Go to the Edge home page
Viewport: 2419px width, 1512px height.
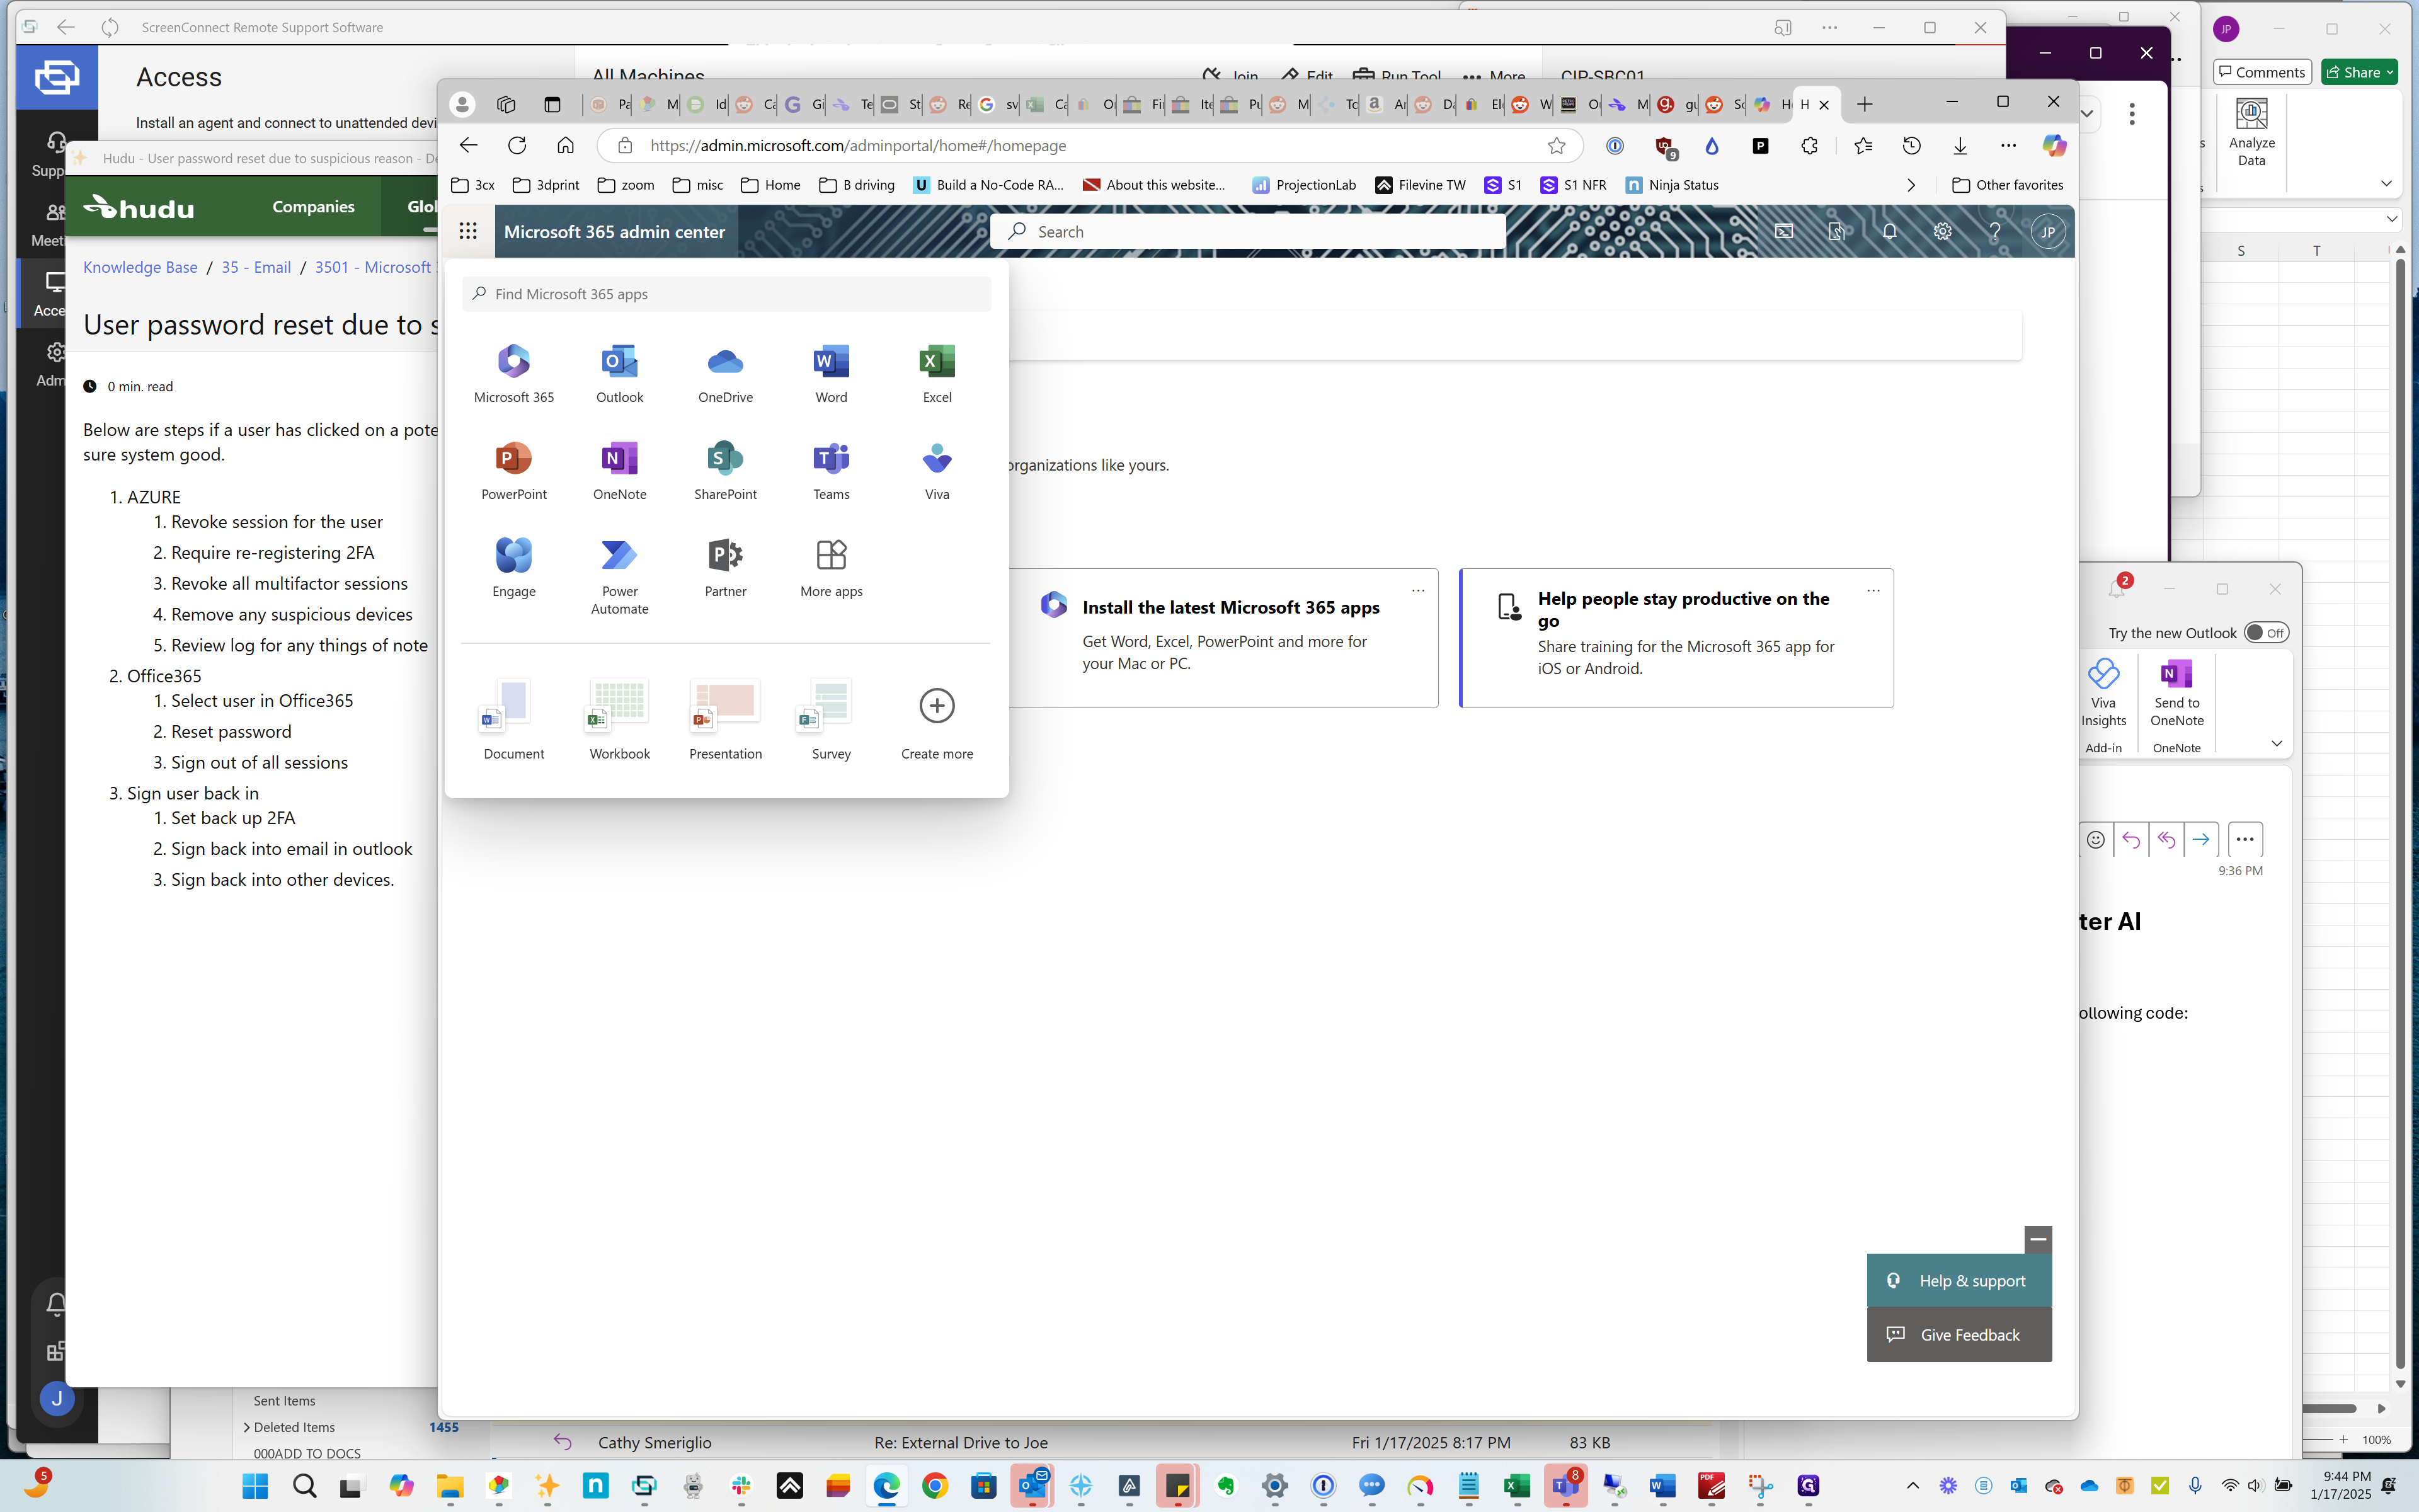pos(566,145)
